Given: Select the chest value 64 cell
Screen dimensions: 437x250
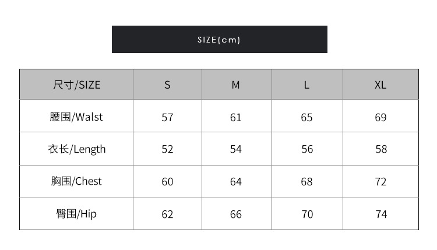Looking at the screenshot, I should 235,182.
